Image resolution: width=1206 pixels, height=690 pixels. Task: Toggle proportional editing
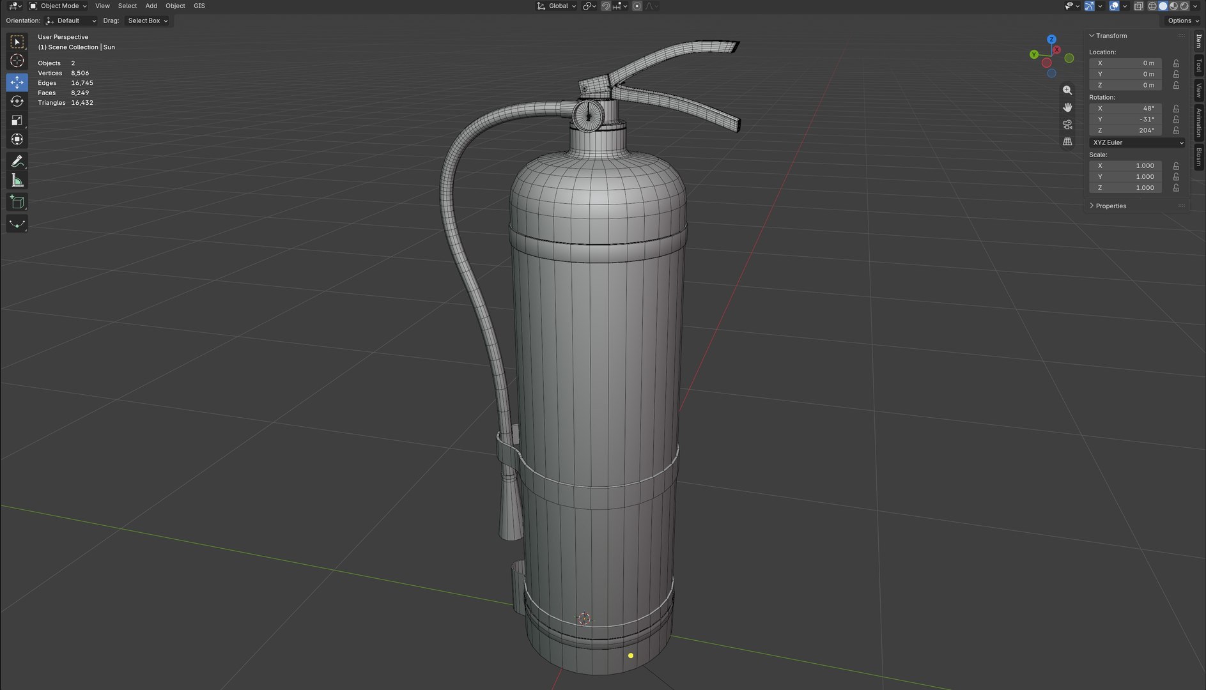(637, 6)
